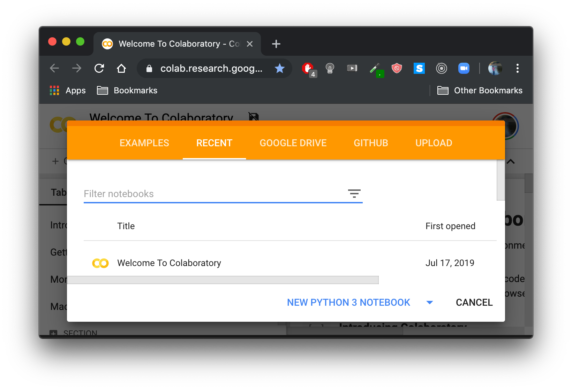Create a NEW PYTHON 3 NOTEBOOK
Screen dimensions: 572x390
click(x=348, y=302)
